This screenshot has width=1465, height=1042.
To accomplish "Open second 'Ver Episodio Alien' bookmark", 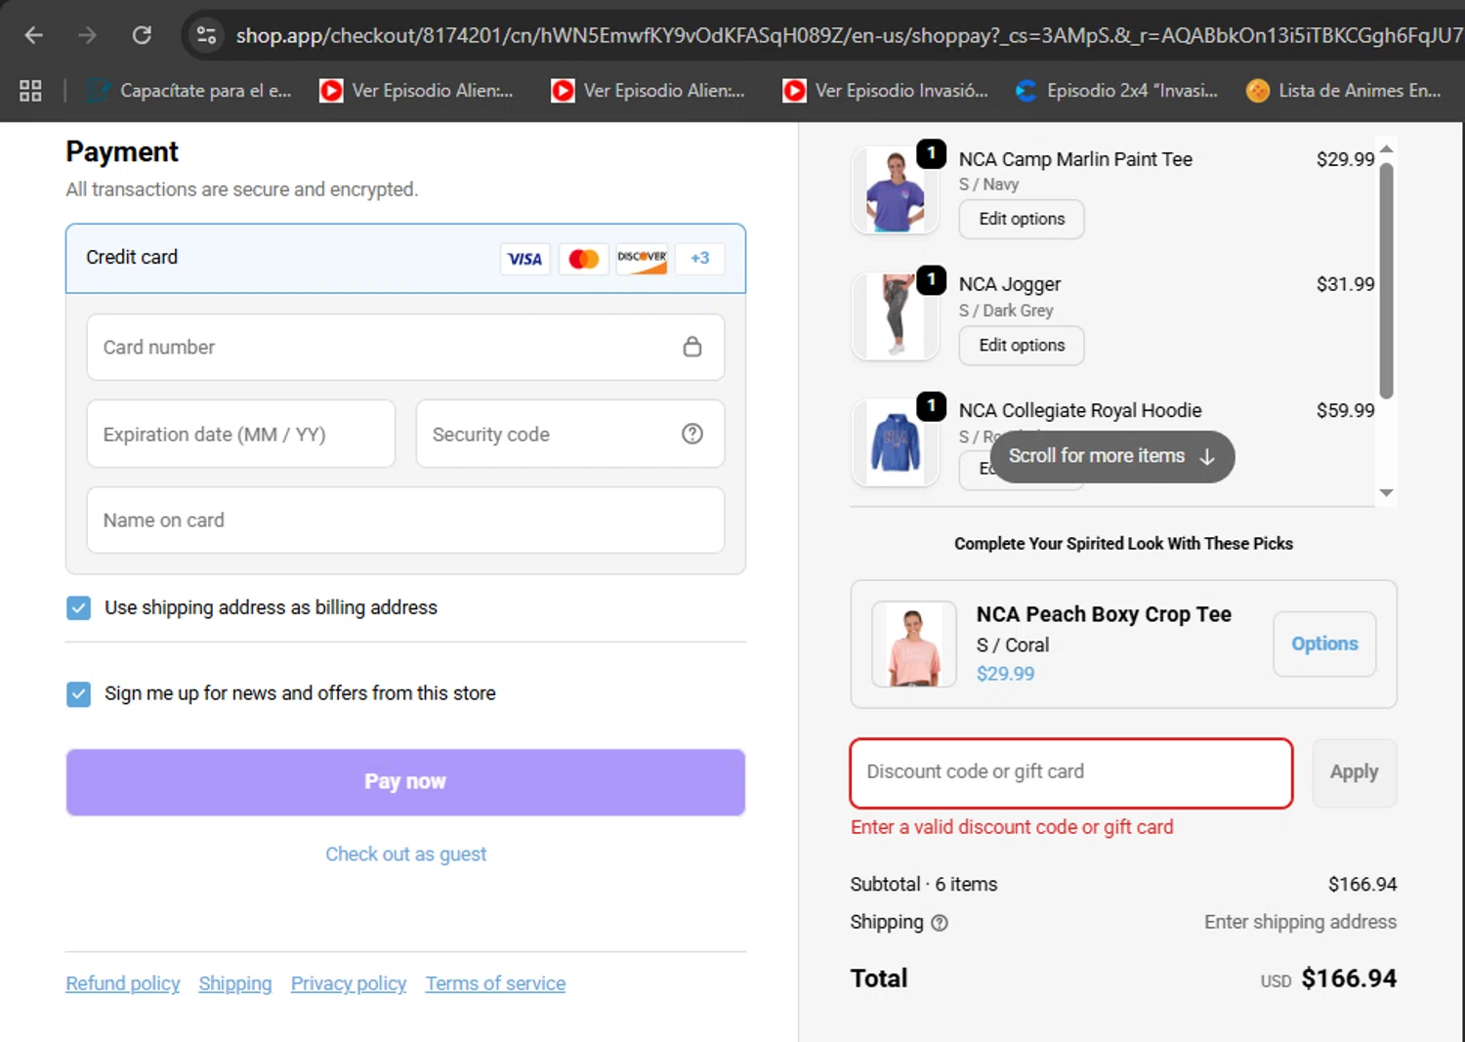I will 649,91.
